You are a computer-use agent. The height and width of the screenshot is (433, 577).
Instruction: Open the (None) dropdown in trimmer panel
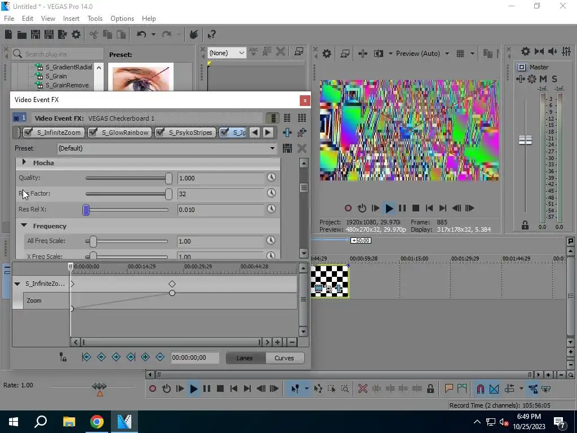[227, 53]
